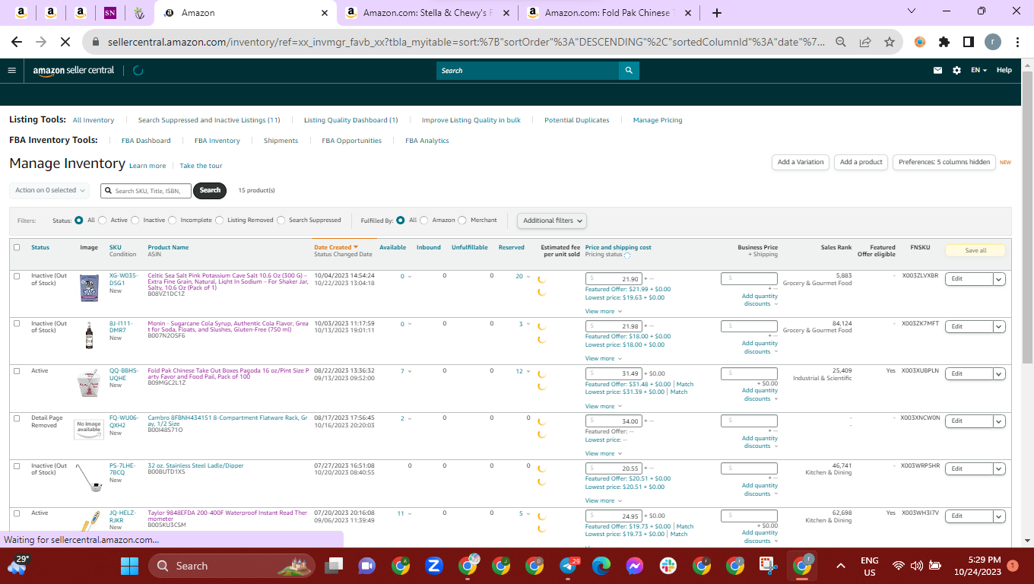Click the Help link in the header
Screen dimensions: 1034x584
click(1004, 70)
